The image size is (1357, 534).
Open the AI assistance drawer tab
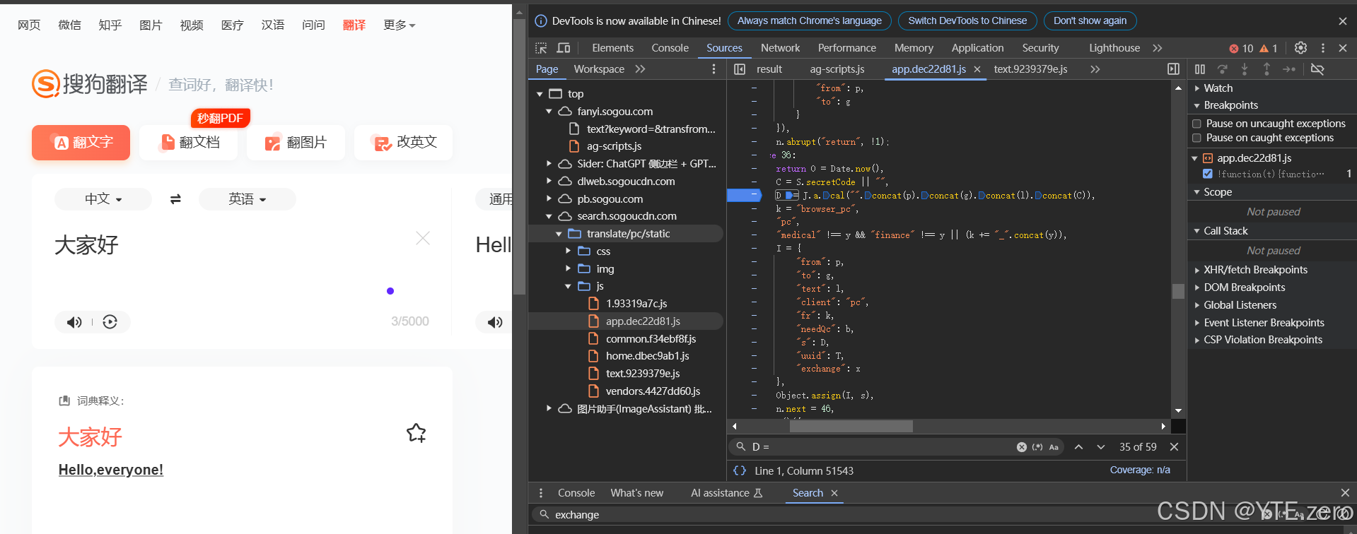[726, 493]
